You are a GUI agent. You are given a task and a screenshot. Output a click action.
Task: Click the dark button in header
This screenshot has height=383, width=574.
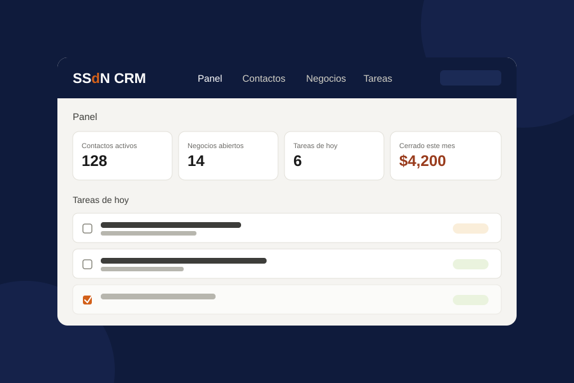471,78
